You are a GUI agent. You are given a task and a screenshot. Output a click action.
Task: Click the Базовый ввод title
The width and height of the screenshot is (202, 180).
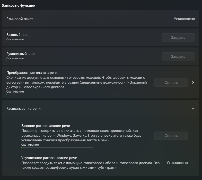coord(18,35)
